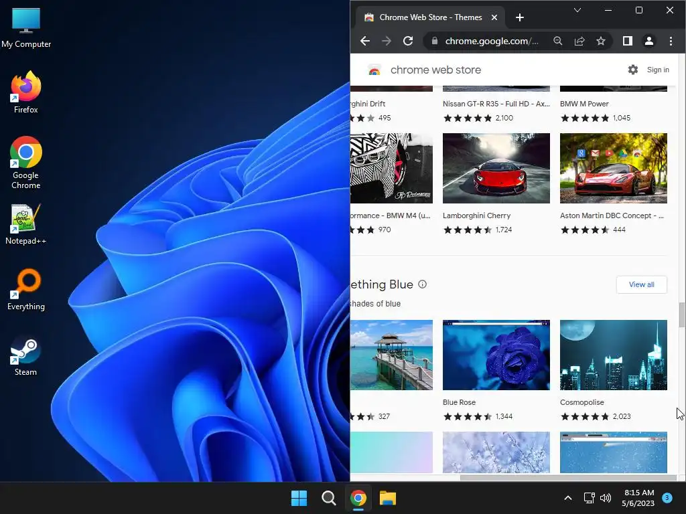Click Nissan GT-R R35 theme title
Screen dimensions: 686x514
(496, 104)
